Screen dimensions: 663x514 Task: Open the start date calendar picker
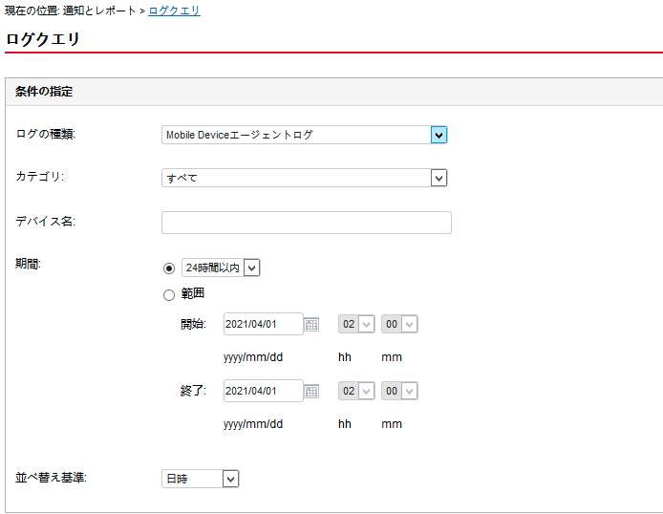(311, 325)
